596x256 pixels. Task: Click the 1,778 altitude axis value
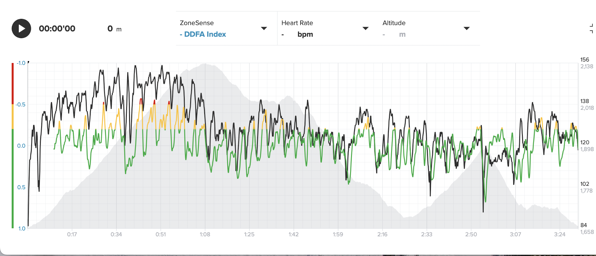click(x=587, y=191)
